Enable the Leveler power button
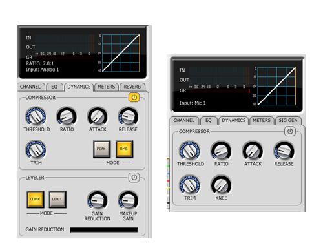 pos(134,178)
